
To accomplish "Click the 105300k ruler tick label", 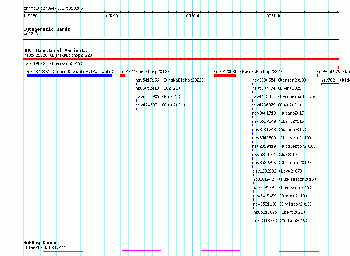I will pyautogui.click(x=192, y=16).
